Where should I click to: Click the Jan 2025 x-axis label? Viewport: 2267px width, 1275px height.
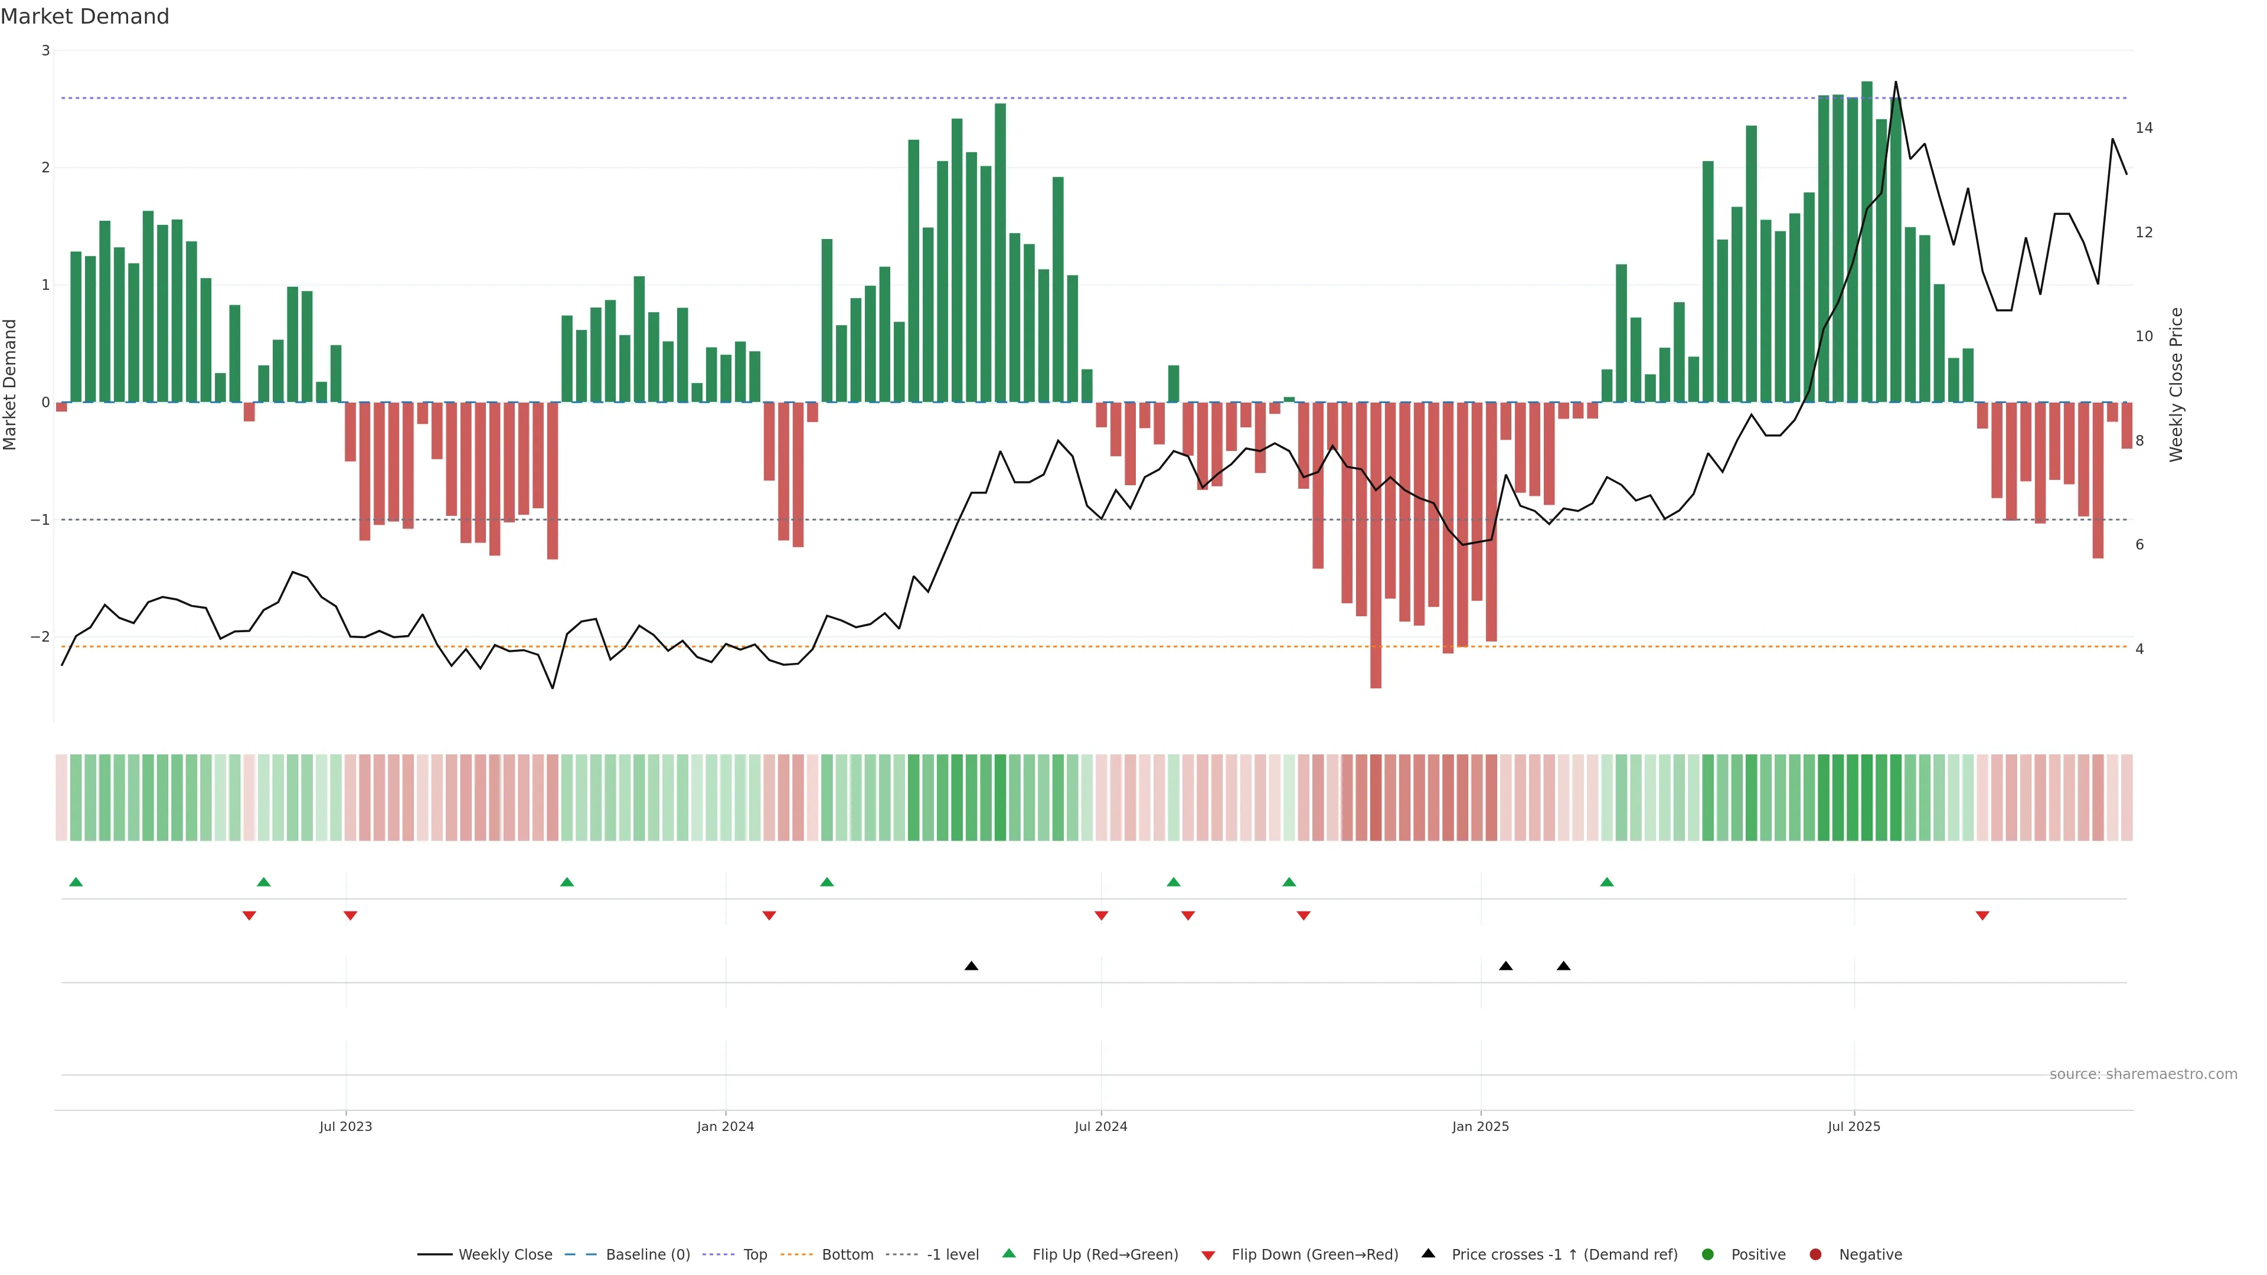pos(1480,1127)
